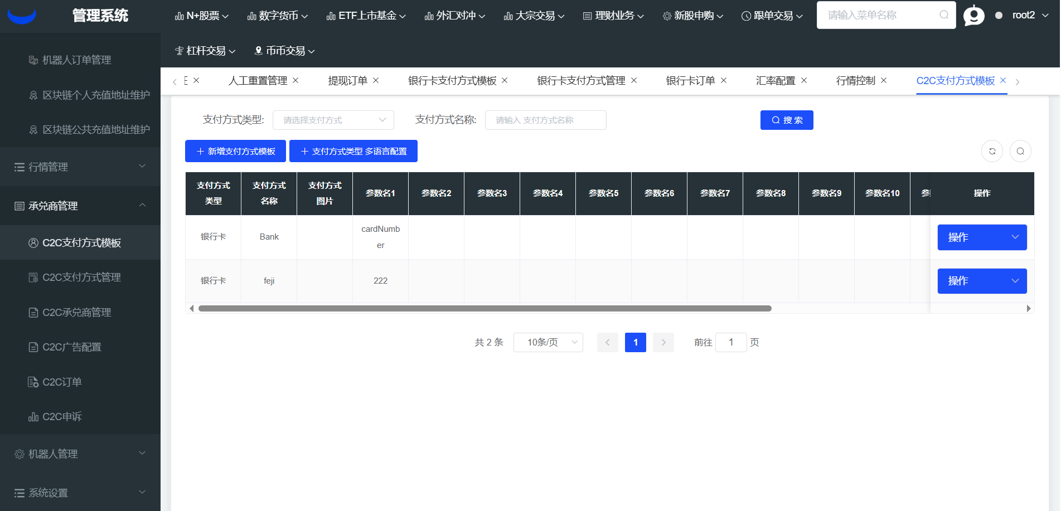Open the 支付方式类型 dropdown
The image size is (1061, 511).
point(333,120)
